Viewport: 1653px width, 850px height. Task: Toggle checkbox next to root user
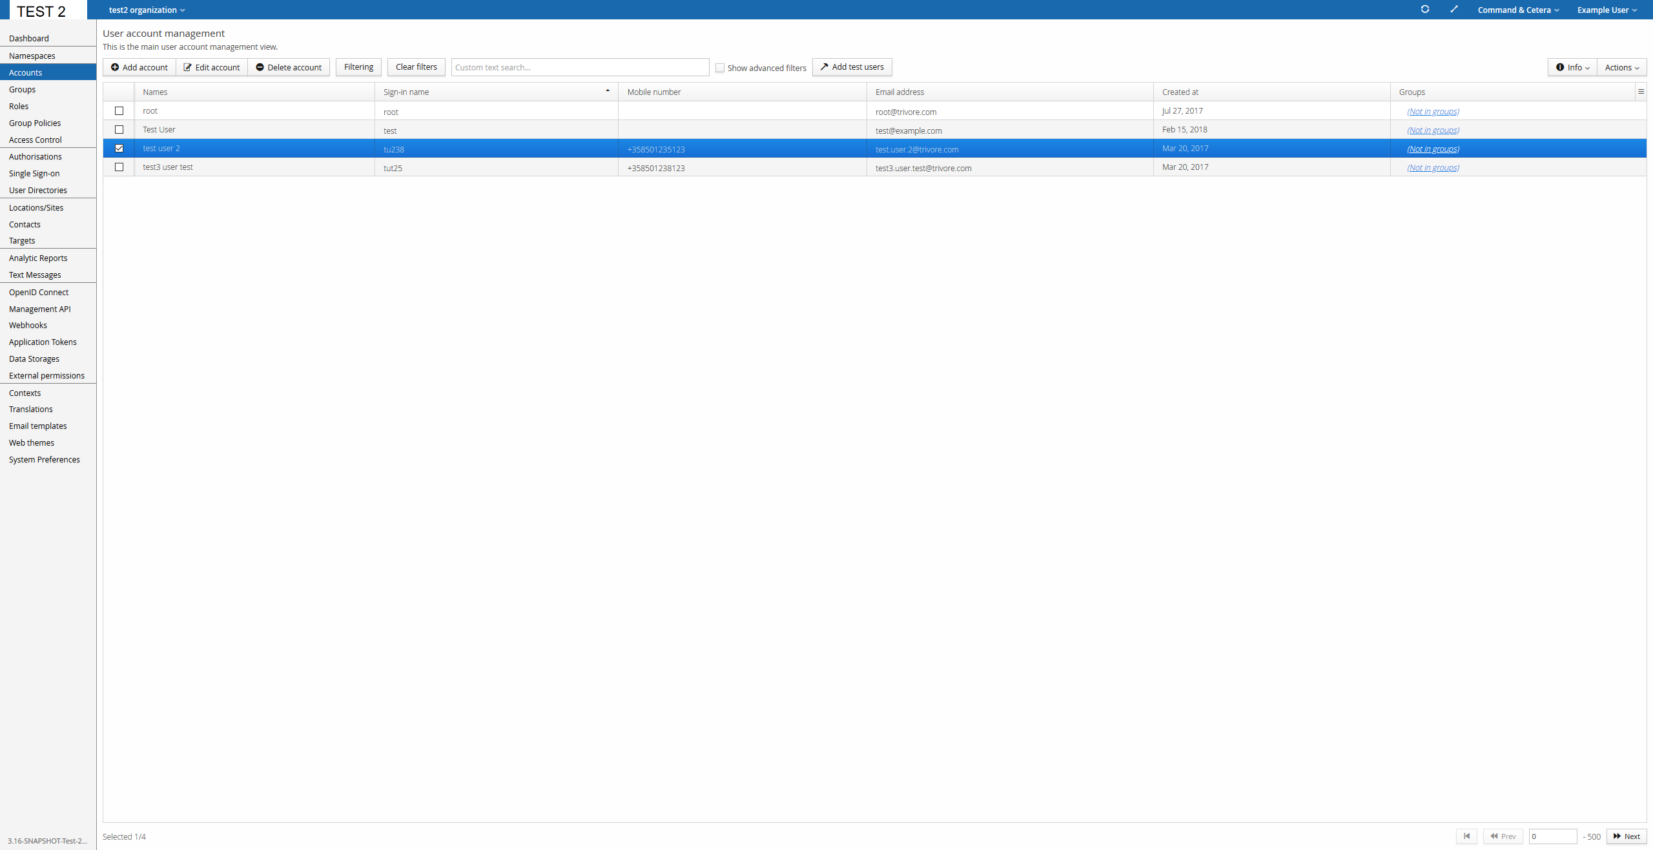tap(119, 110)
